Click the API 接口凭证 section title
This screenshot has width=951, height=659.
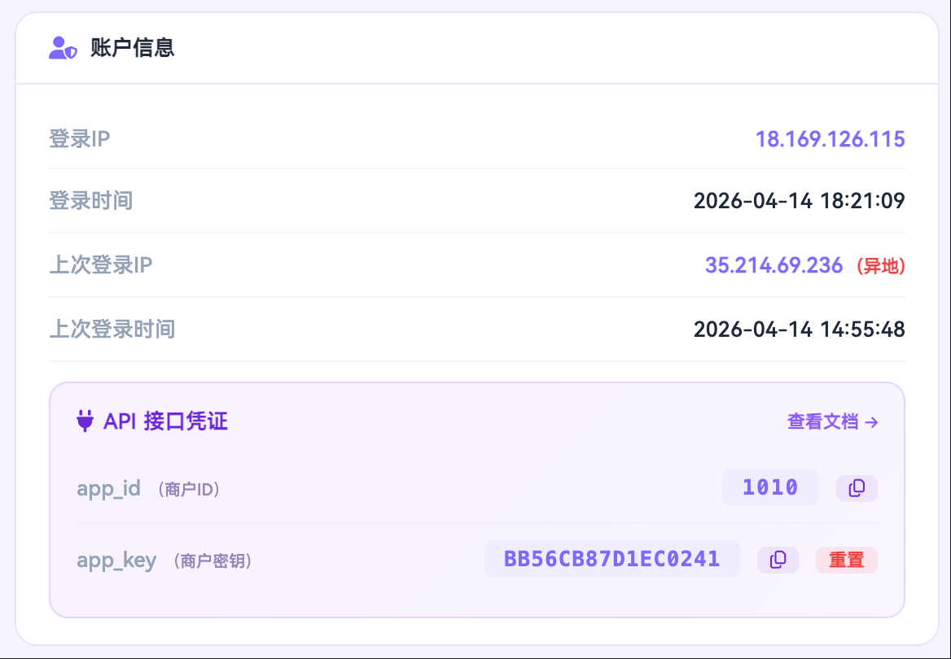[x=165, y=421]
